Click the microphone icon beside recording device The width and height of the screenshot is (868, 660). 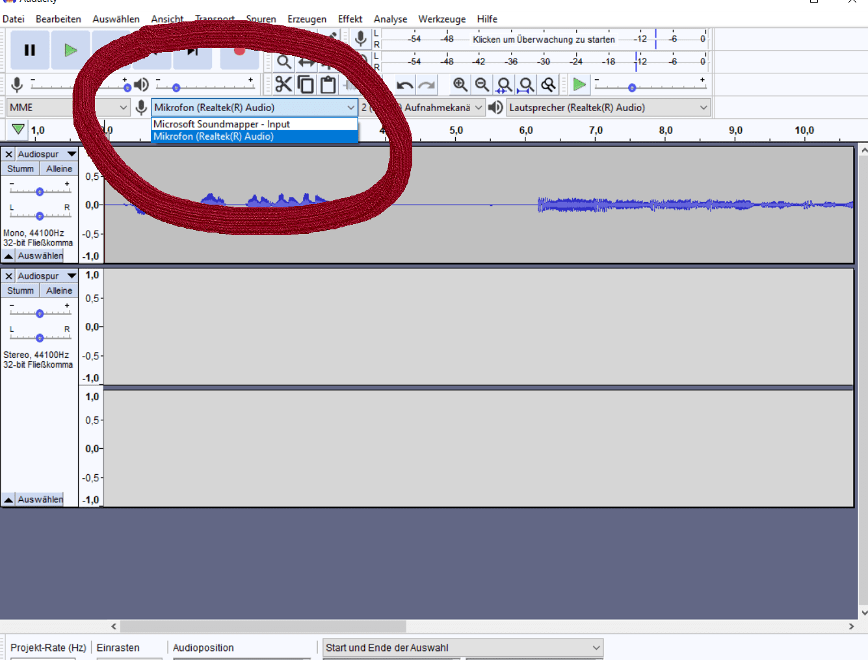coord(141,107)
